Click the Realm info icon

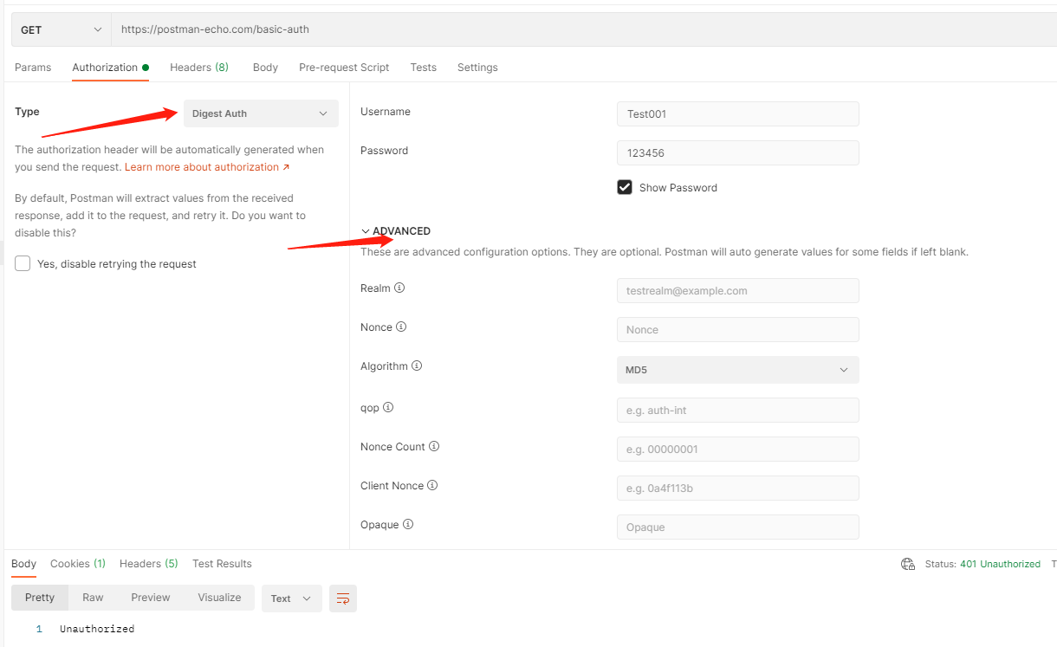[x=399, y=288]
